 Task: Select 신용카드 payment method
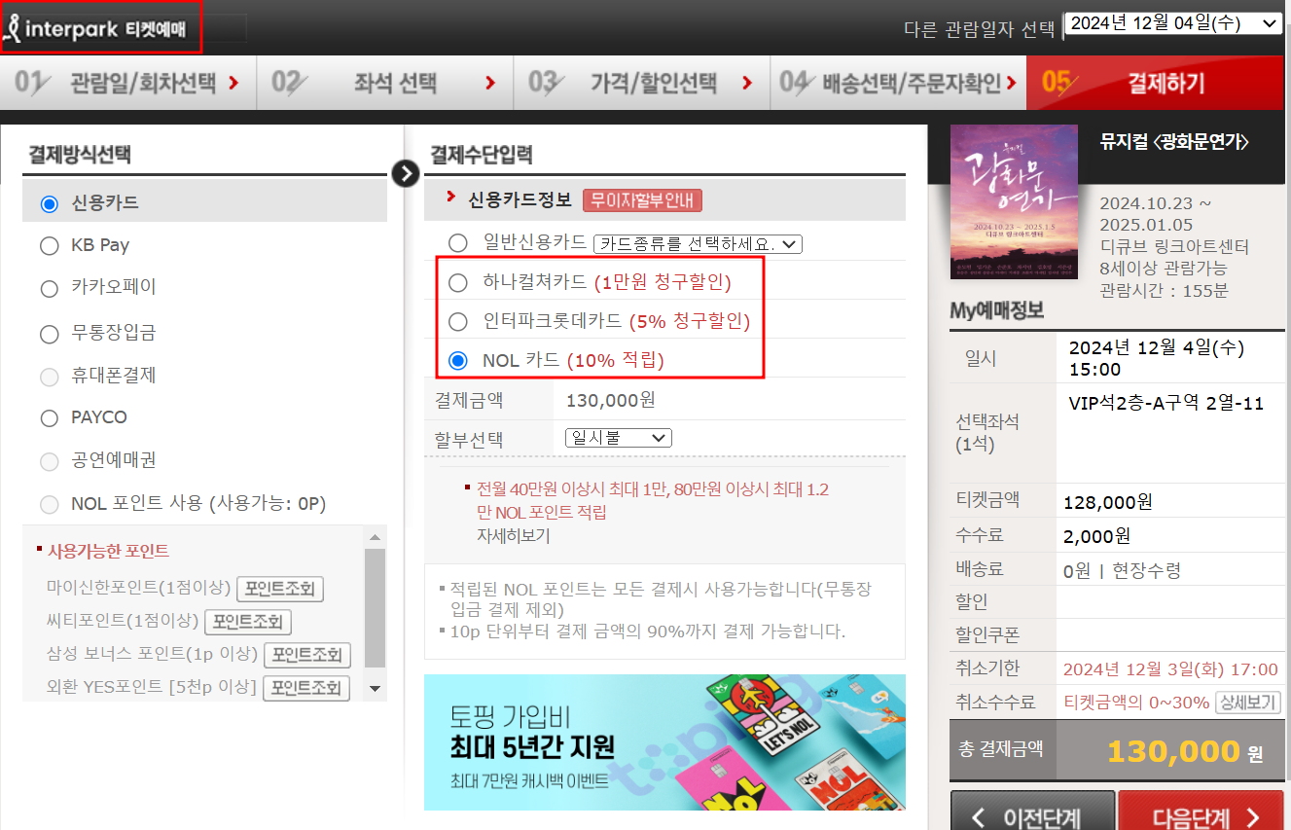50,203
